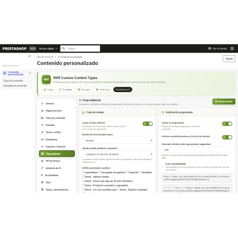Viewport: 238px width, 238px height.
Task: Click the Cron recomendado terminal icon
Action: [163, 167]
